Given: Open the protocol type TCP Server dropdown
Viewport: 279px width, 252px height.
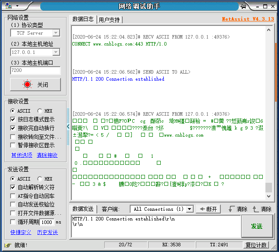Looking at the screenshot, I should [x=56, y=33].
